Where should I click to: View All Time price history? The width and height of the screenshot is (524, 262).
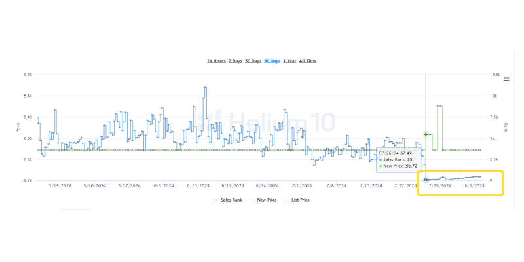point(308,61)
